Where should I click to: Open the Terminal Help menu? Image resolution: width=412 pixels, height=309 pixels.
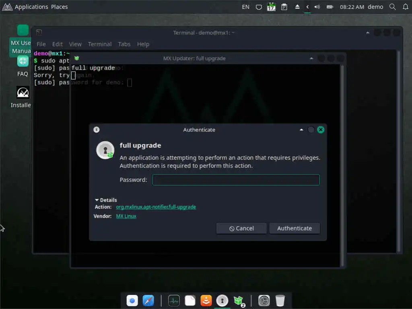143,44
